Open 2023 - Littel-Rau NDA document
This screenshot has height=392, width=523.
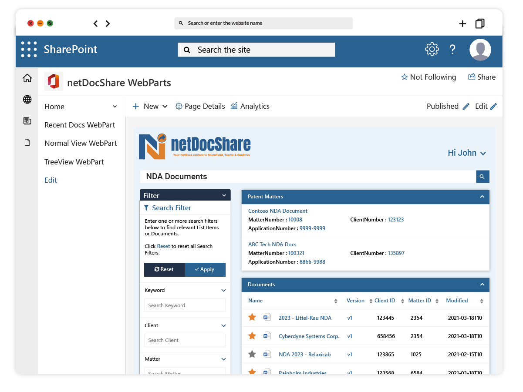305,318
